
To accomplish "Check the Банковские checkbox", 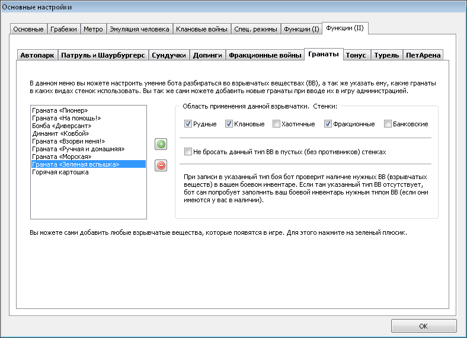I will (388, 124).
